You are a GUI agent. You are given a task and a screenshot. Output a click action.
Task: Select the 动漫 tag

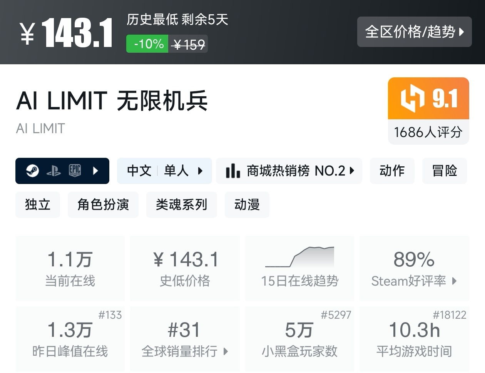[247, 205]
